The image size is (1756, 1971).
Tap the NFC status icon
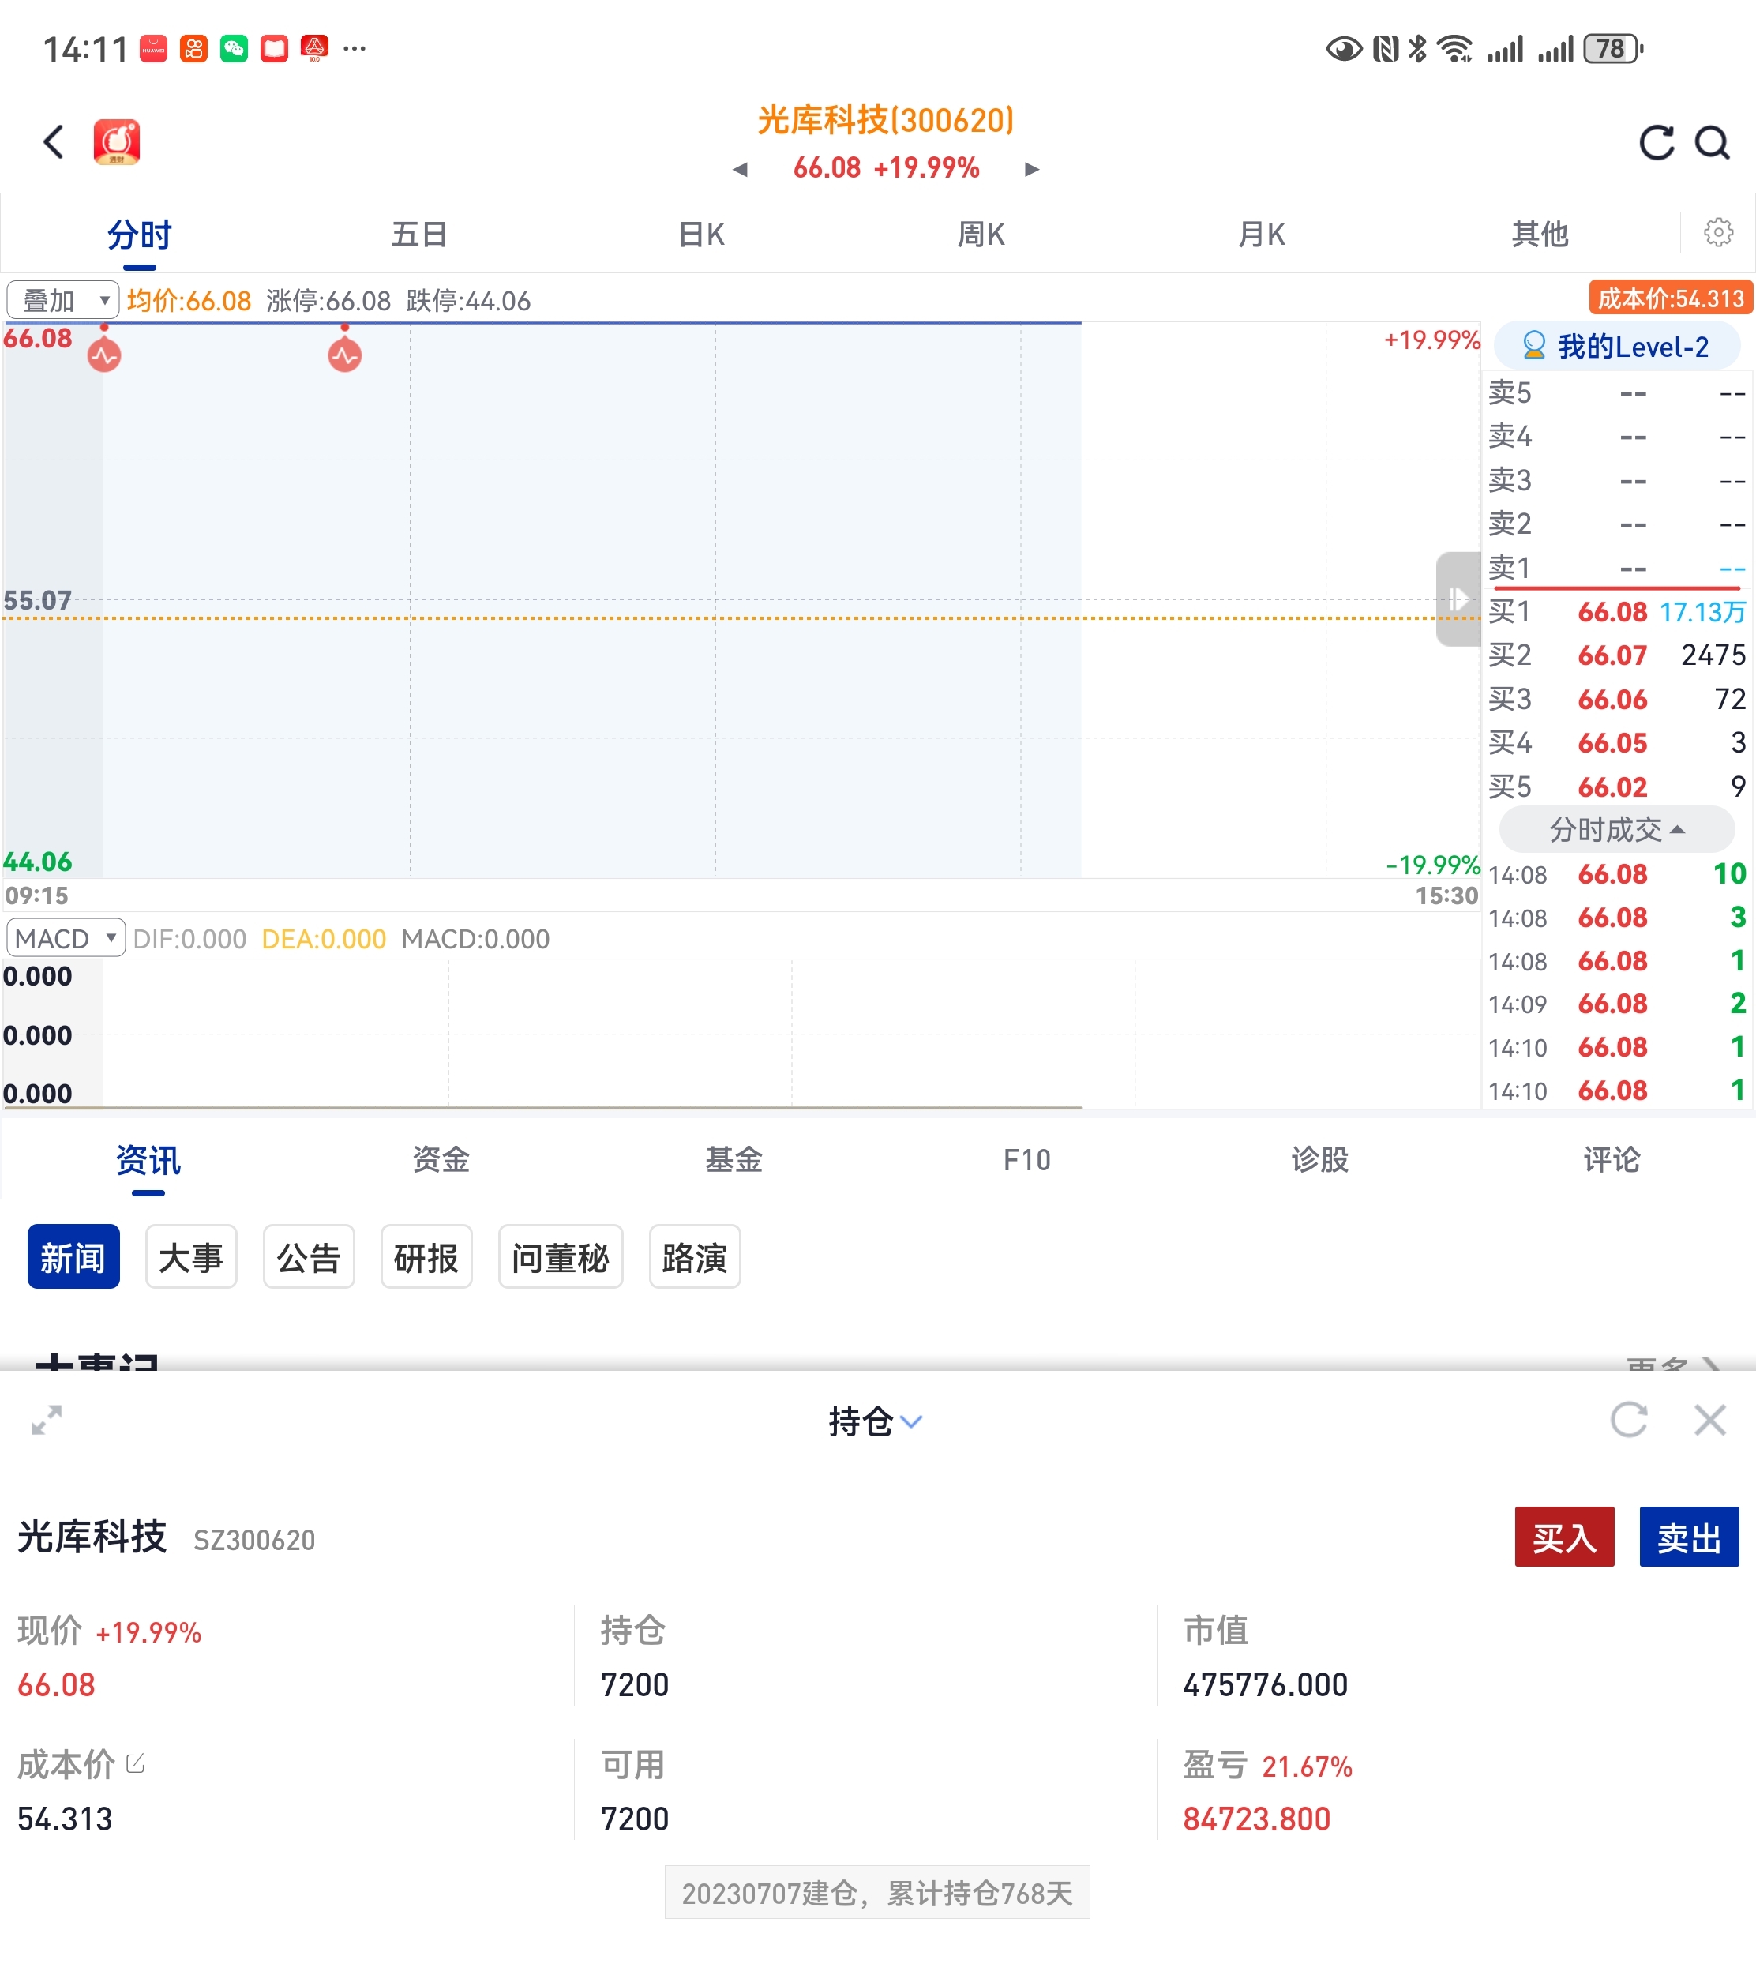point(1386,48)
